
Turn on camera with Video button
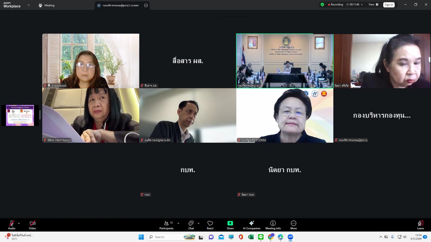pyautogui.click(x=32, y=225)
